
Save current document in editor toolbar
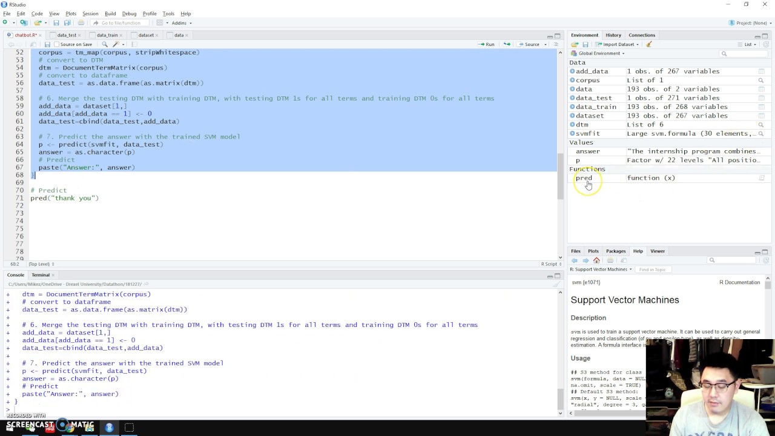coord(47,44)
